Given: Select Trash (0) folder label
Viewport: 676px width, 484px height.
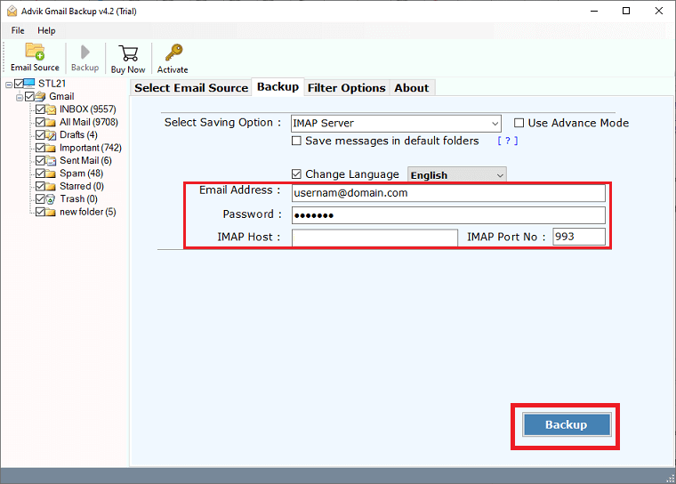Looking at the screenshot, I should point(79,199).
